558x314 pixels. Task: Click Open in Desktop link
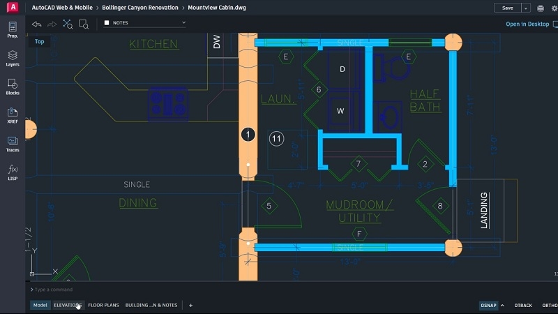(527, 24)
